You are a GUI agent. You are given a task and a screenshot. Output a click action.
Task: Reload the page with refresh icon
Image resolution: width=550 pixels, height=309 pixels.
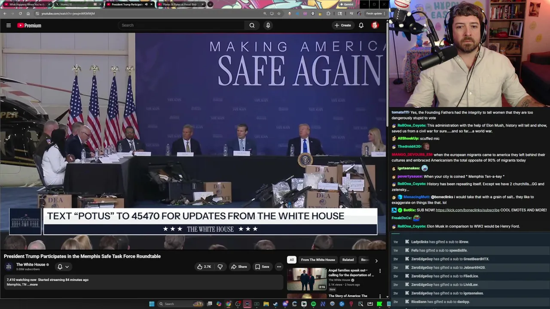(20, 13)
